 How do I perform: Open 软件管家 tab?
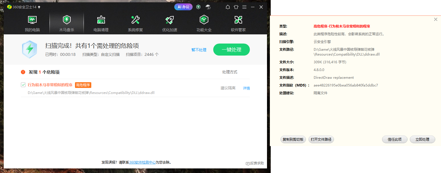tap(238, 23)
